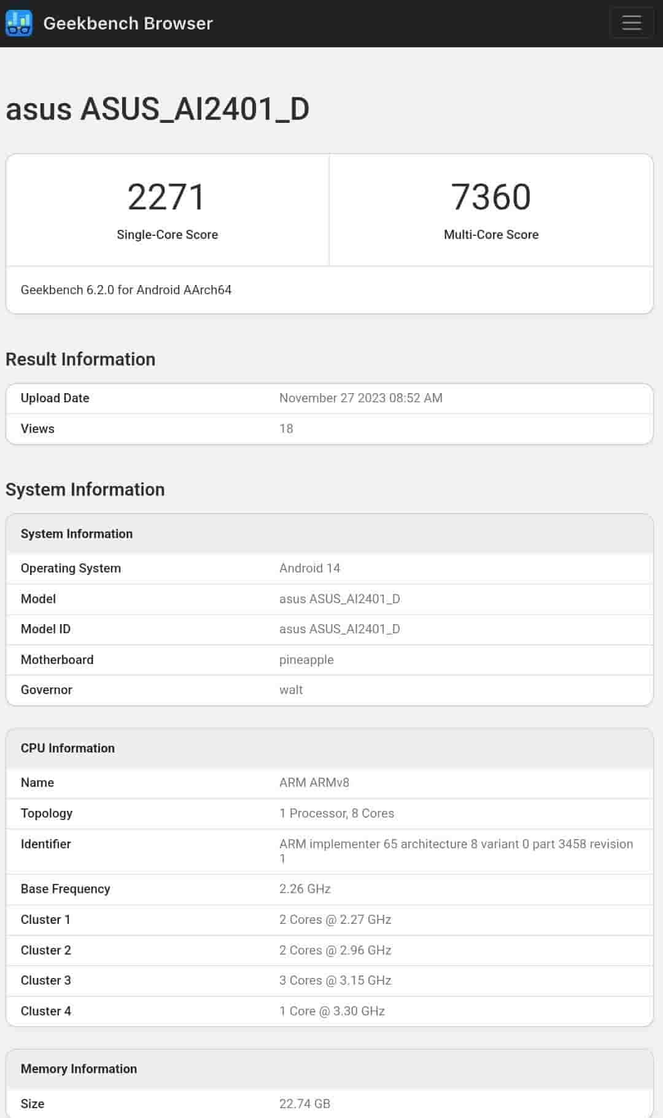This screenshot has width=663, height=1118.
Task: Click the Geekbench 6.2.0 for Android text
Action: point(126,290)
